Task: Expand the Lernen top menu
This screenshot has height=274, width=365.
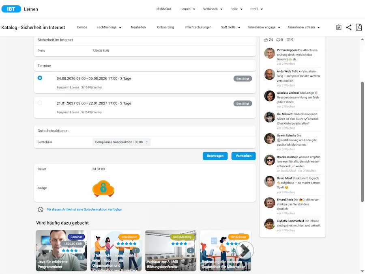Action: (188, 9)
